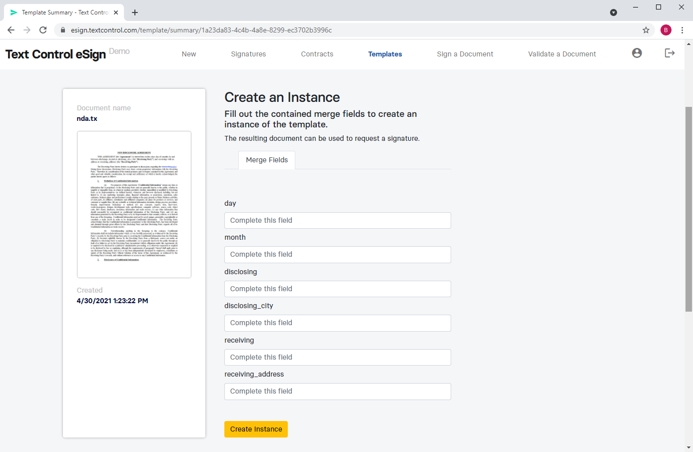
Task: Open the Chrome three-dot menu
Action: pos(683,30)
